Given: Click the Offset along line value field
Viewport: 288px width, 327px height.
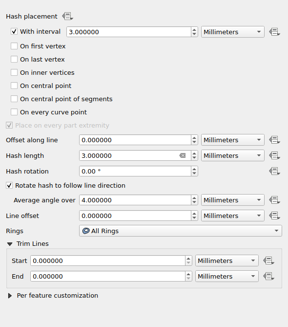Looking at the screenshot, I should (x=135, y=140).
